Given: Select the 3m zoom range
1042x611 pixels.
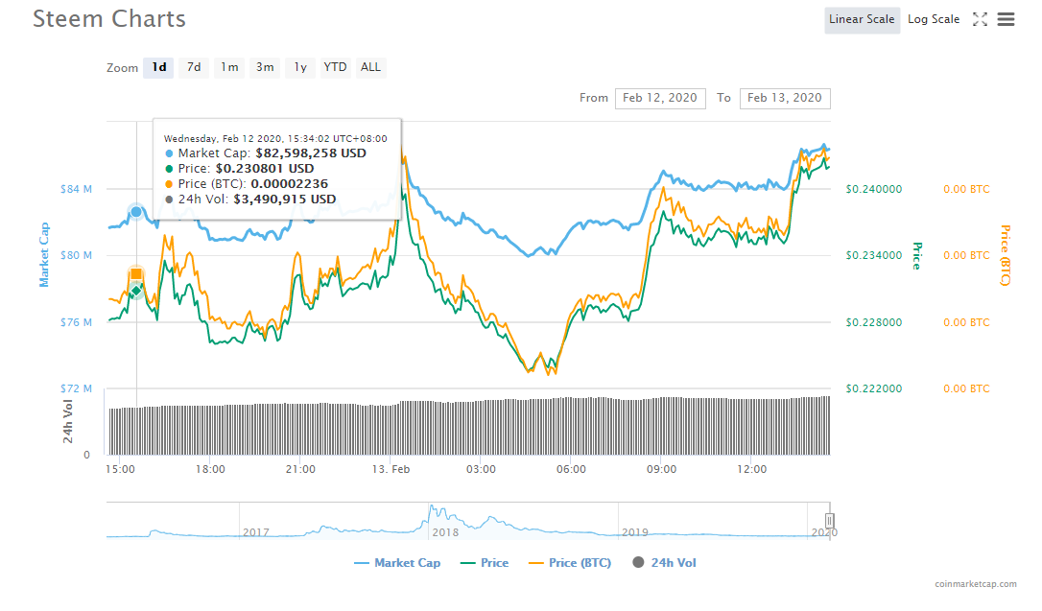Looking at the screenshot, I should 265,67.
